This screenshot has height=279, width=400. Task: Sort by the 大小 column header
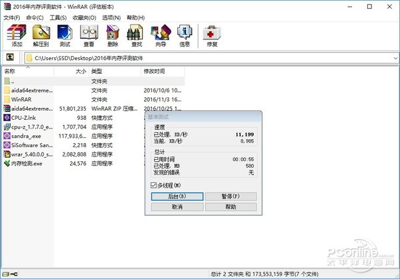click(71, 71)
